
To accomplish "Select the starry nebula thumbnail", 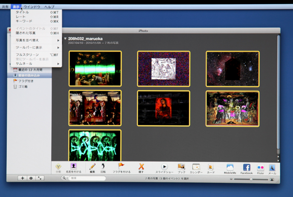I will click(x=233, y=69).
